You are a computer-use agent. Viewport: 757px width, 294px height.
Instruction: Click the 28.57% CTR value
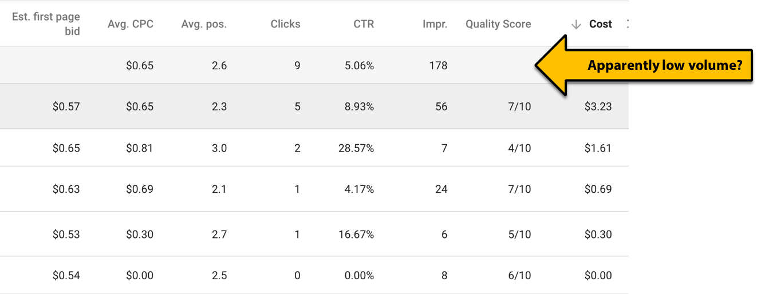click(356, 148)
